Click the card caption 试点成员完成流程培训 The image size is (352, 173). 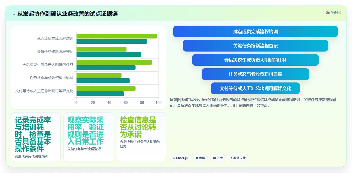coord(31,156)
